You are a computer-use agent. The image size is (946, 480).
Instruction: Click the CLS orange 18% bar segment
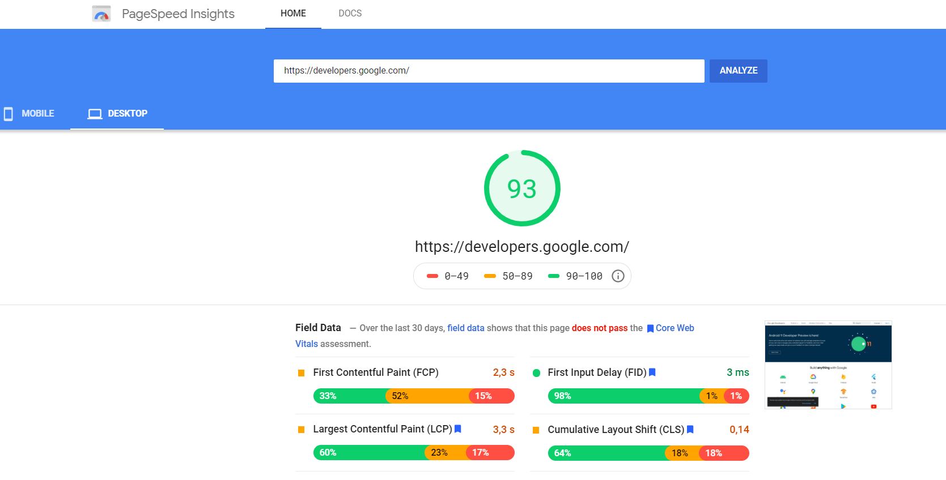coord(682,453)
